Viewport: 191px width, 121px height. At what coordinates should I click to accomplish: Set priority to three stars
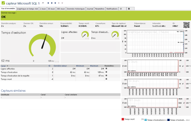click(55, 3)
